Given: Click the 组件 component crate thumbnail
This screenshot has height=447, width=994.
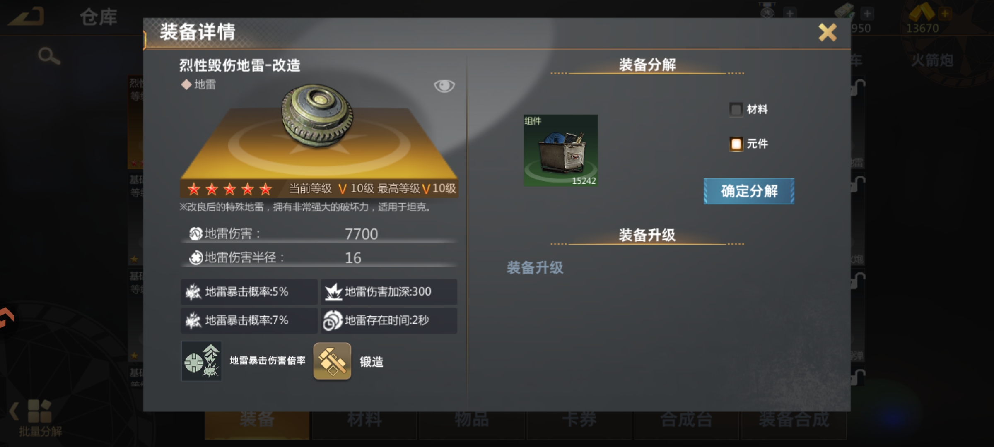Looking at the screenshot, I should (x=561, y=151).
